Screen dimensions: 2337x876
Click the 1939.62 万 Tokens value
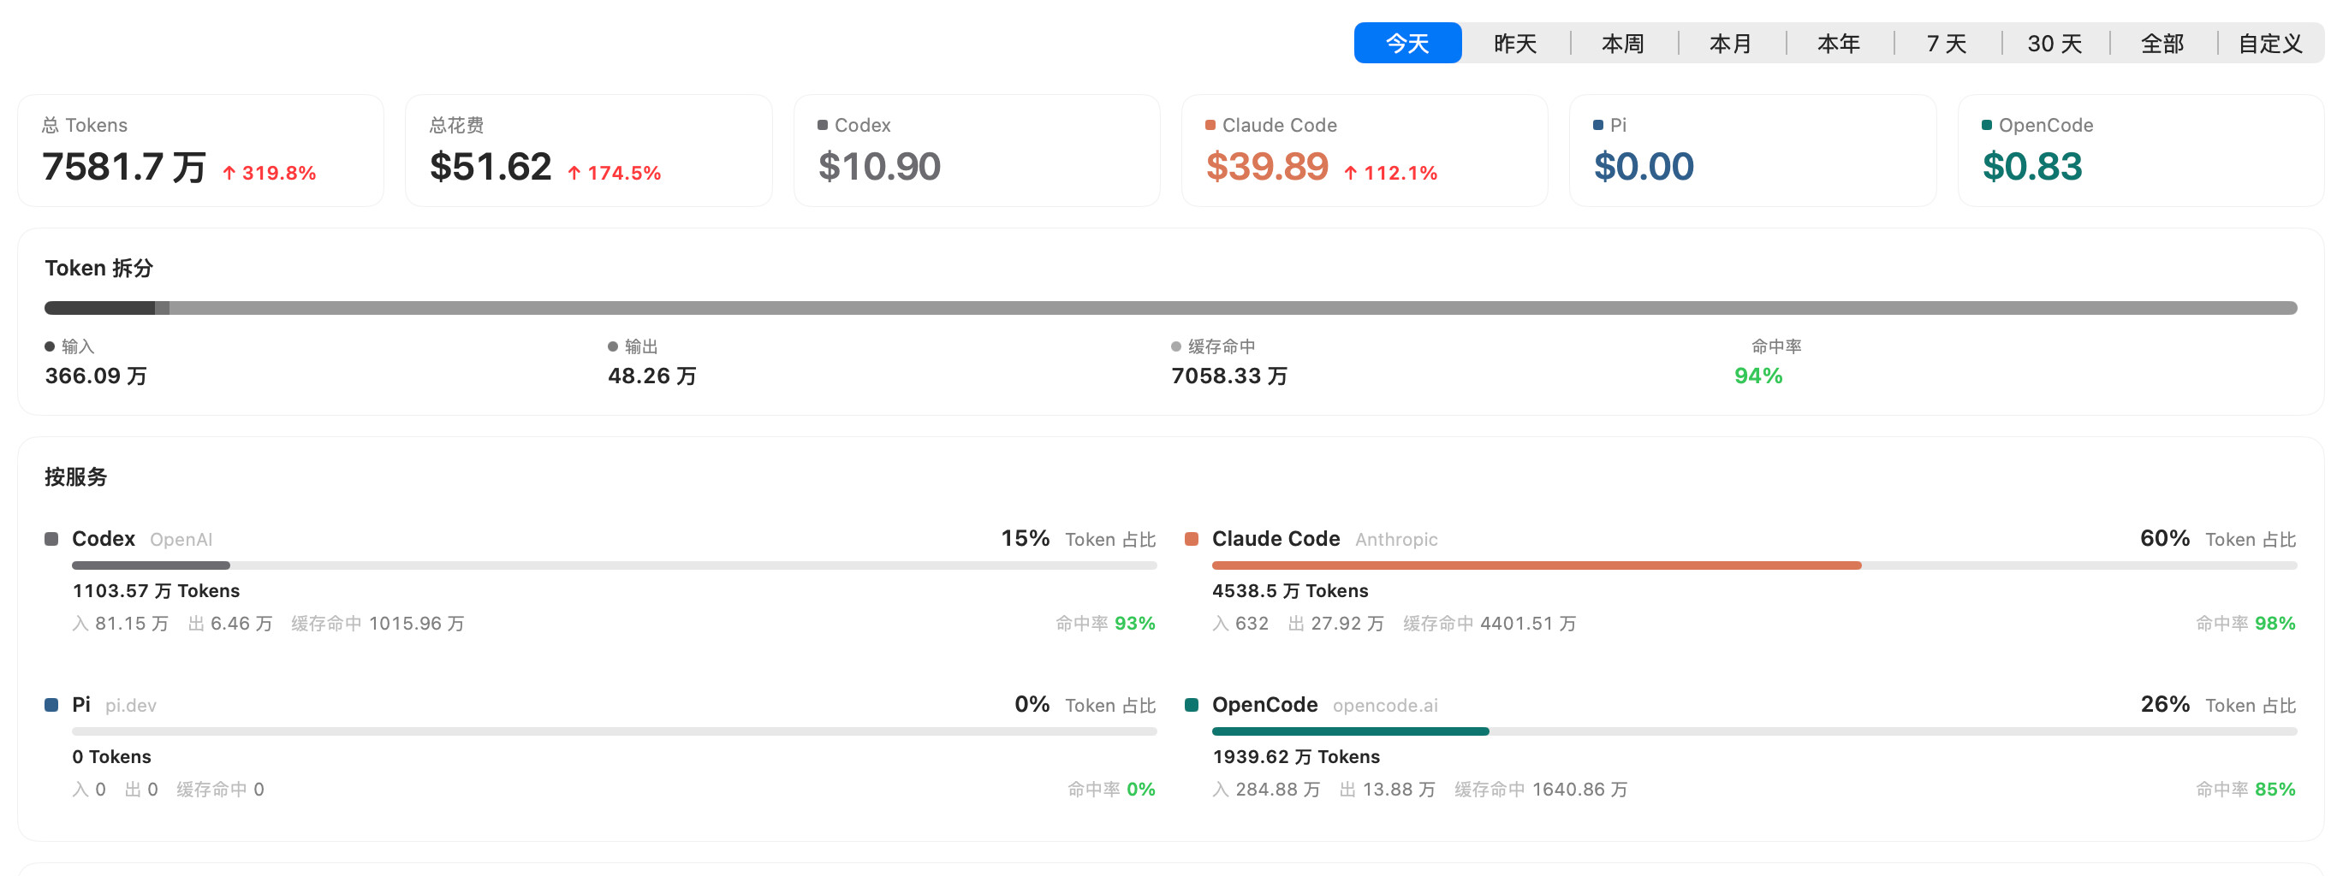point(1296,757)
